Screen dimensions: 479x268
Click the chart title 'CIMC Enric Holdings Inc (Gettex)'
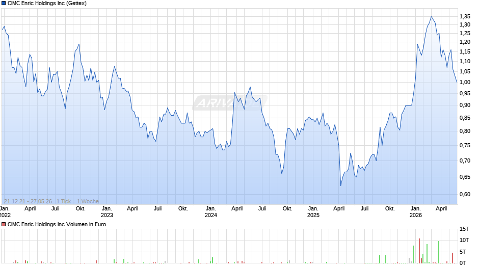[47, 4]
